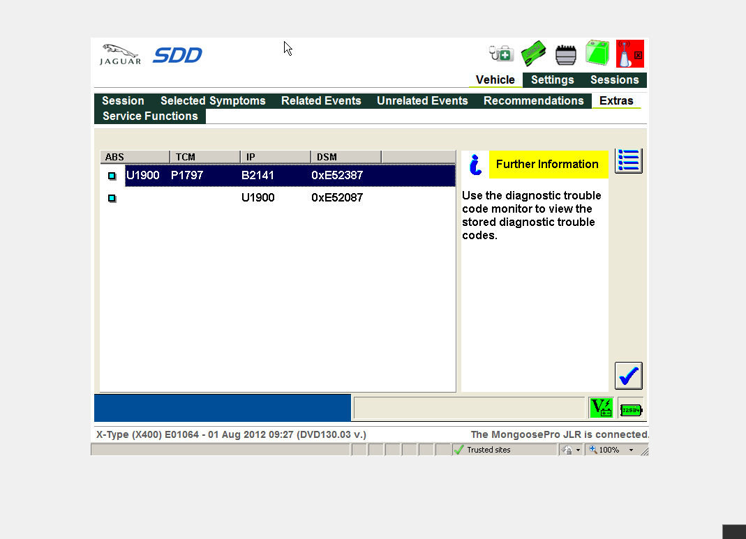746x539 pixels.
Task: Select the P1797 trouble code entry
Action: tap(187, 176)
